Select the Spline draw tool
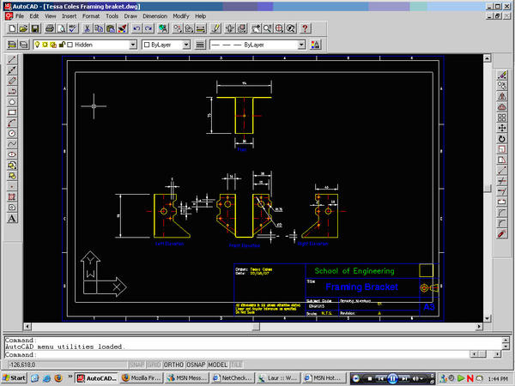The width and height of the screenshot is (515, 386). [12, 144]
